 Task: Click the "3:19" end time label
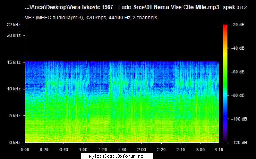click(x=219, y=150)
